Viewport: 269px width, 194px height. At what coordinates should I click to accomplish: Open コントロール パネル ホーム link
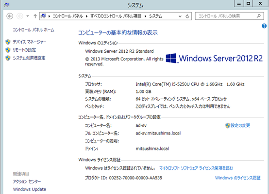[x=34, y=30]
